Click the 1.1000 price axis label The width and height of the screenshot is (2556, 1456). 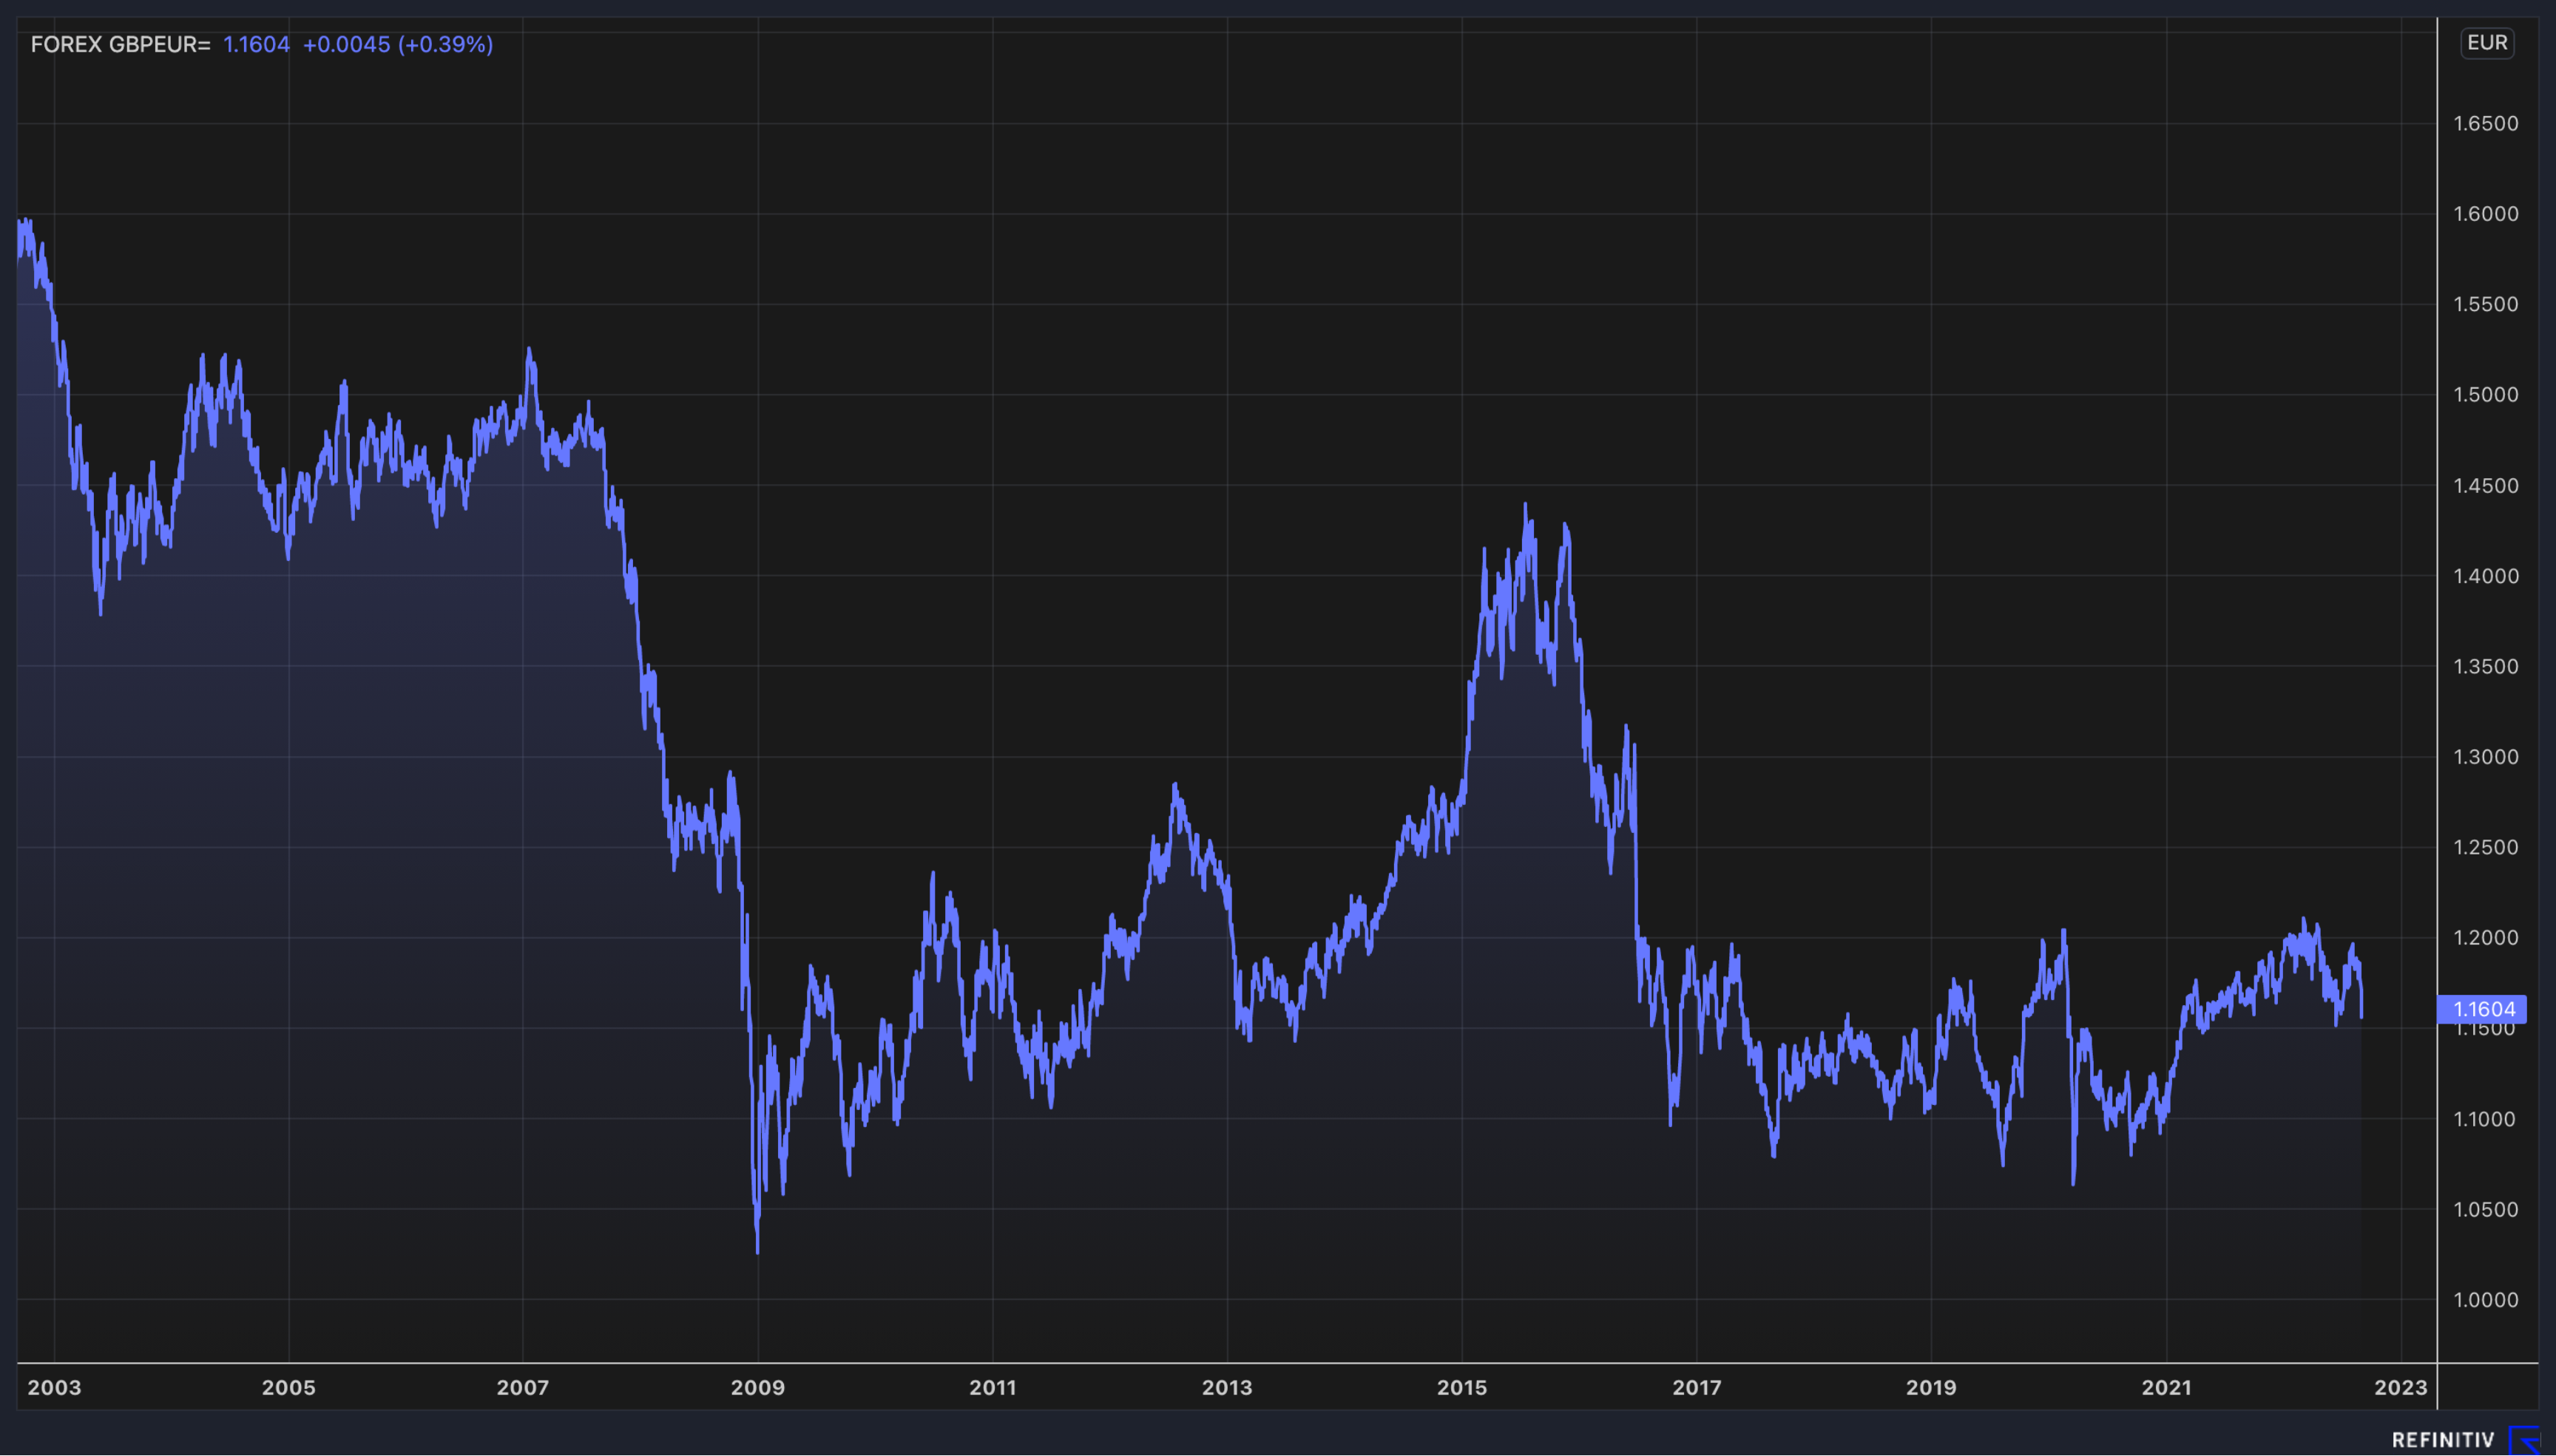2486,1119
